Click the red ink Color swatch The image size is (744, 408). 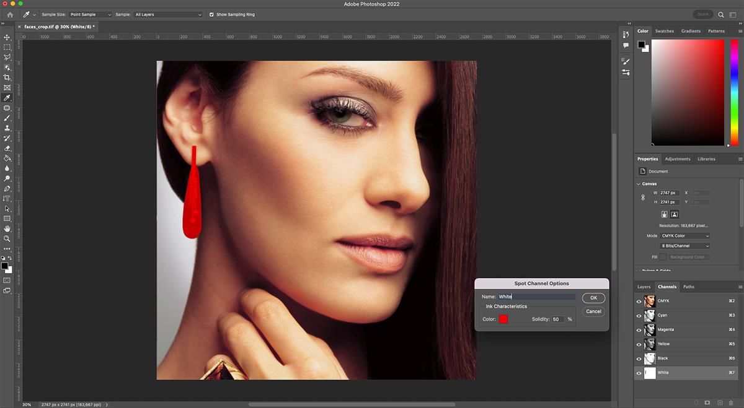pyautogui.click(x=503, y=319)
